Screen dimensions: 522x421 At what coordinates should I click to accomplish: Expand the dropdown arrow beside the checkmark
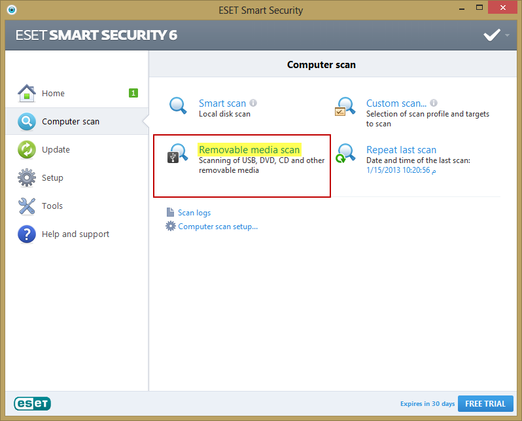tap(507, 35)
